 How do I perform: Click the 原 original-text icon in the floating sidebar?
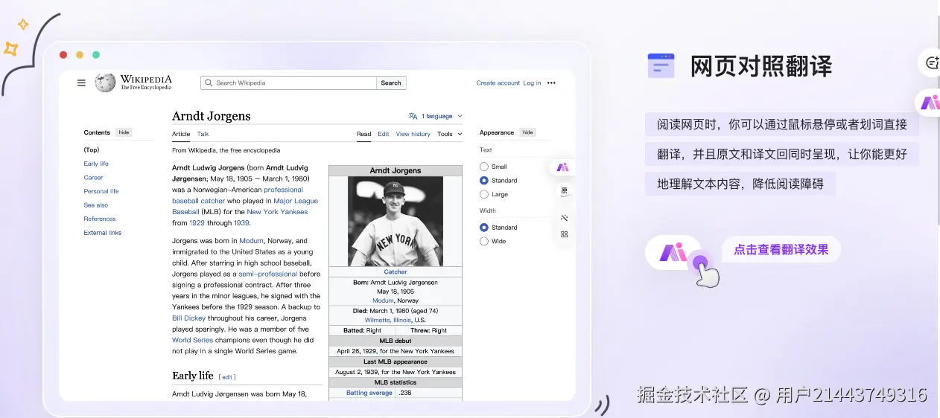click(564, 191)
